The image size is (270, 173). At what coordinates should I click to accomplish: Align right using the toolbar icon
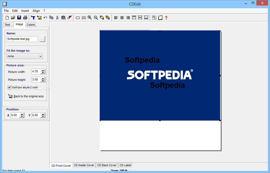(128, 18)
